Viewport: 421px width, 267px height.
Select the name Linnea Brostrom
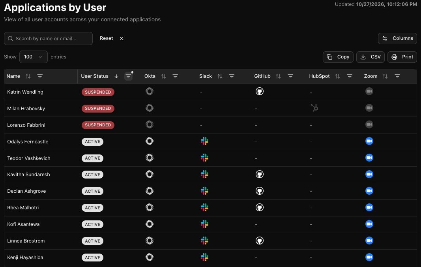coord(26,241)
